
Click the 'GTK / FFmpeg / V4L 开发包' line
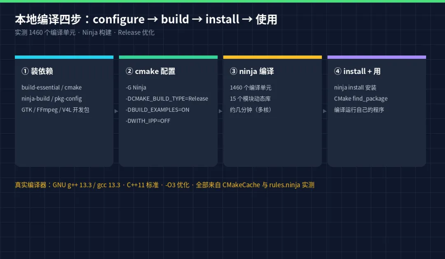tap(55, 110)
